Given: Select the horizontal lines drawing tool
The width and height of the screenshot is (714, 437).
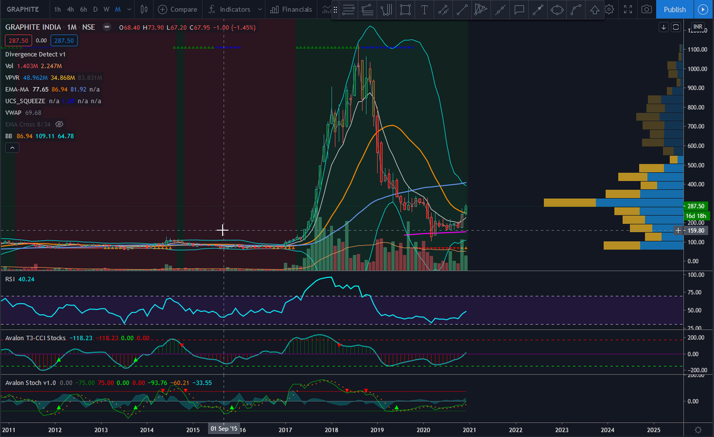Looking at the screenshot, I should 349,10.
